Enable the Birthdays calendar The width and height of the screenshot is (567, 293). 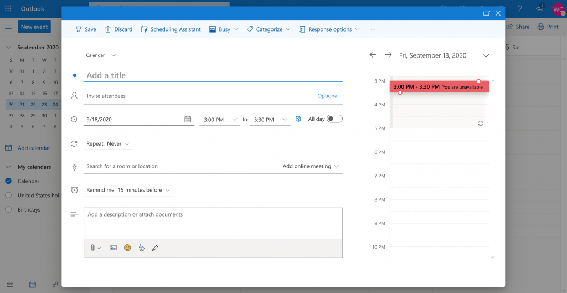coord(8,209)
